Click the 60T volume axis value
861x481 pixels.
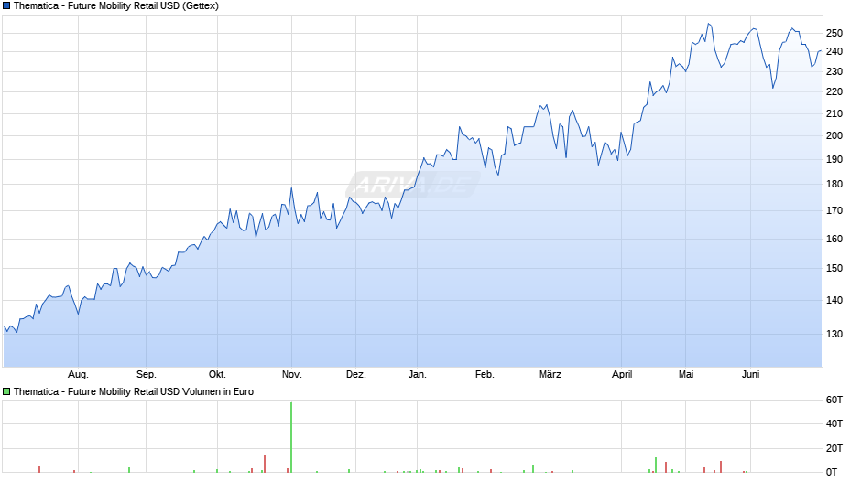coord(834,401)
